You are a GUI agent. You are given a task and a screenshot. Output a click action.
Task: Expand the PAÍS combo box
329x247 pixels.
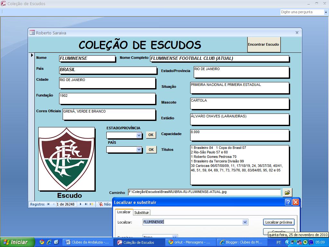coord(139,150)
